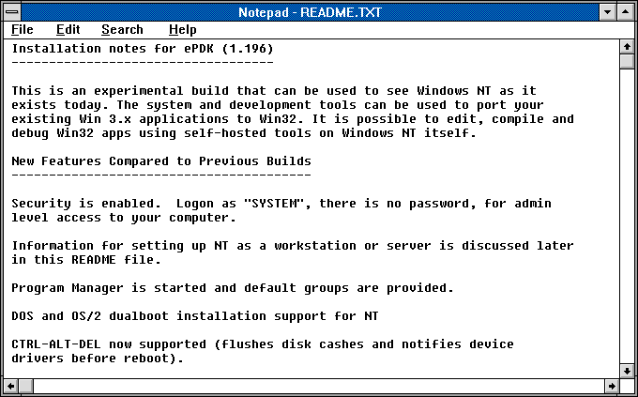Open the File menu

click(22, 29)
